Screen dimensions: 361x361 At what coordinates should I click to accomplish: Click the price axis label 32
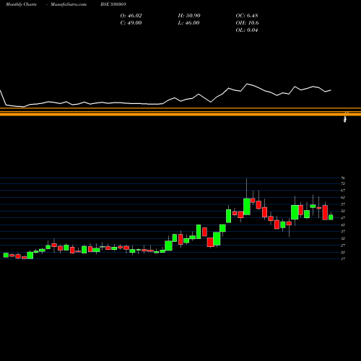(x=343, y=238)
